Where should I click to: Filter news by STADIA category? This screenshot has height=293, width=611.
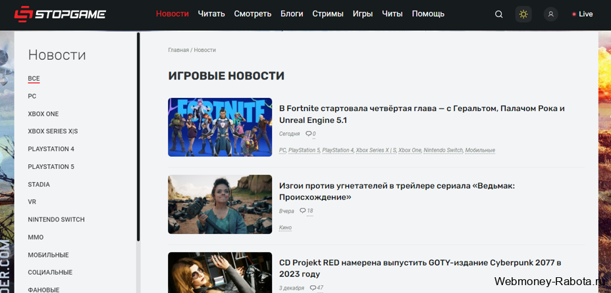point(39,184)
